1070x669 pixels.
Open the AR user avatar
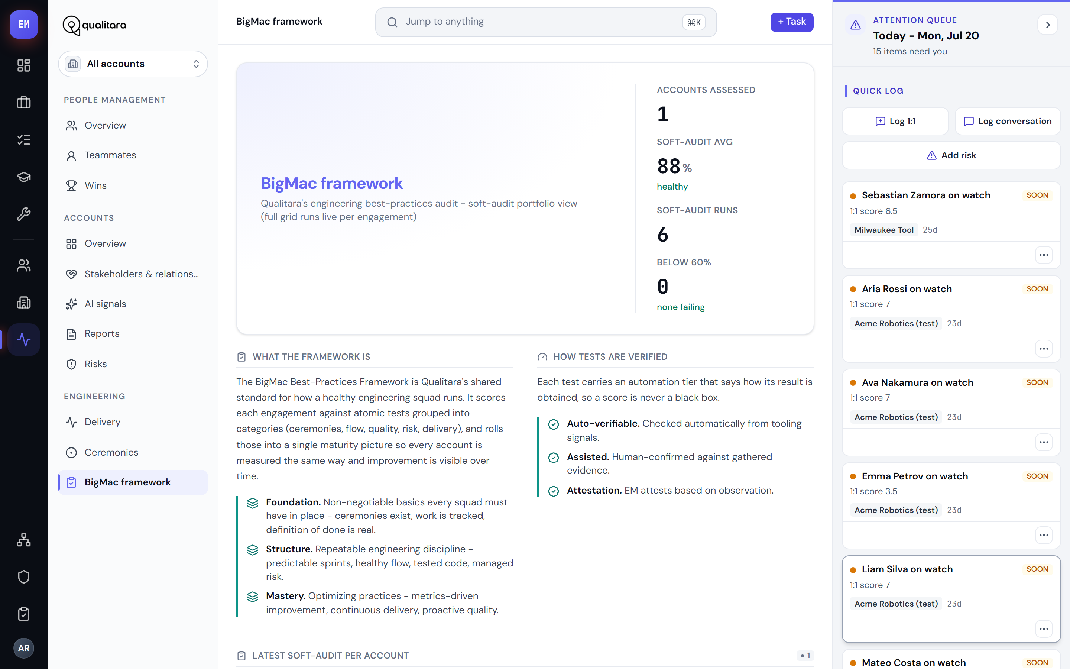coord(24,648)
